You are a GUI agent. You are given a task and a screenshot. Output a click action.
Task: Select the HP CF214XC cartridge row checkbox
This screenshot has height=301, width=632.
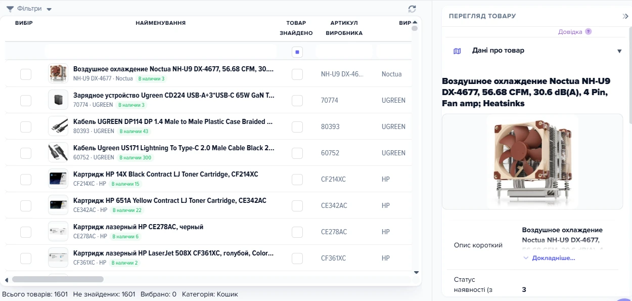[26, 180]
